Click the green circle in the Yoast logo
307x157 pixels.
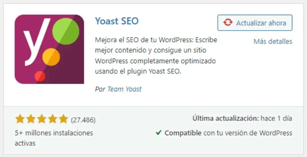tap(66, 31)
